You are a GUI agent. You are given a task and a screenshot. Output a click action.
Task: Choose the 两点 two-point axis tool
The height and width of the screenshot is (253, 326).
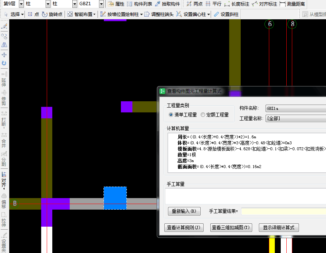pyautogui.click(x=194, y=4)
